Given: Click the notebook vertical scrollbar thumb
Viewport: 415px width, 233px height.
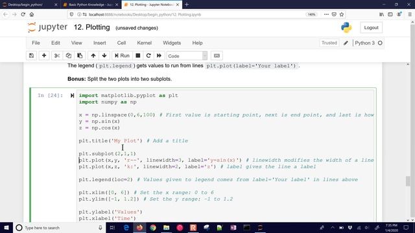Looking at the screenshot, I should (408, 181).
